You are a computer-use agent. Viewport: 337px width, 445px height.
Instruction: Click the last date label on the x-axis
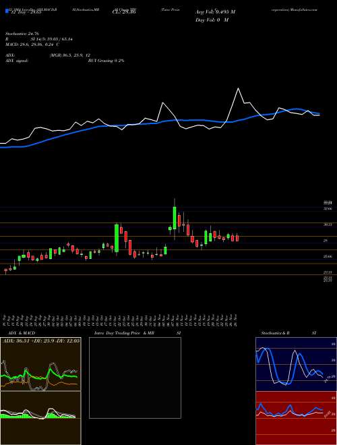[236, 320]
